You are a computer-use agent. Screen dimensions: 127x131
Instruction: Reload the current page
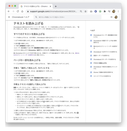click(18, 11)
